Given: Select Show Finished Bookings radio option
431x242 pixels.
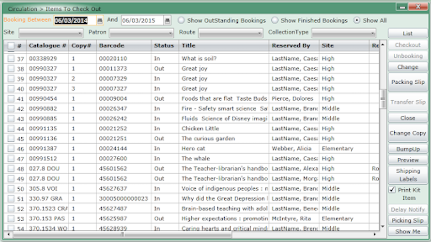Looking at the screenshot, I should click(275, 21).
